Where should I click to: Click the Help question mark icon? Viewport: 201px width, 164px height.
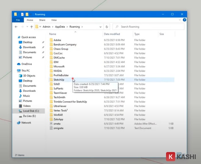(184, 20)
